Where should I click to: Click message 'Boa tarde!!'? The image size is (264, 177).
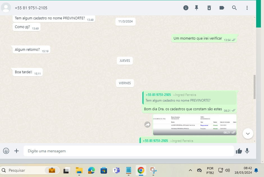[x=28, y=72]
